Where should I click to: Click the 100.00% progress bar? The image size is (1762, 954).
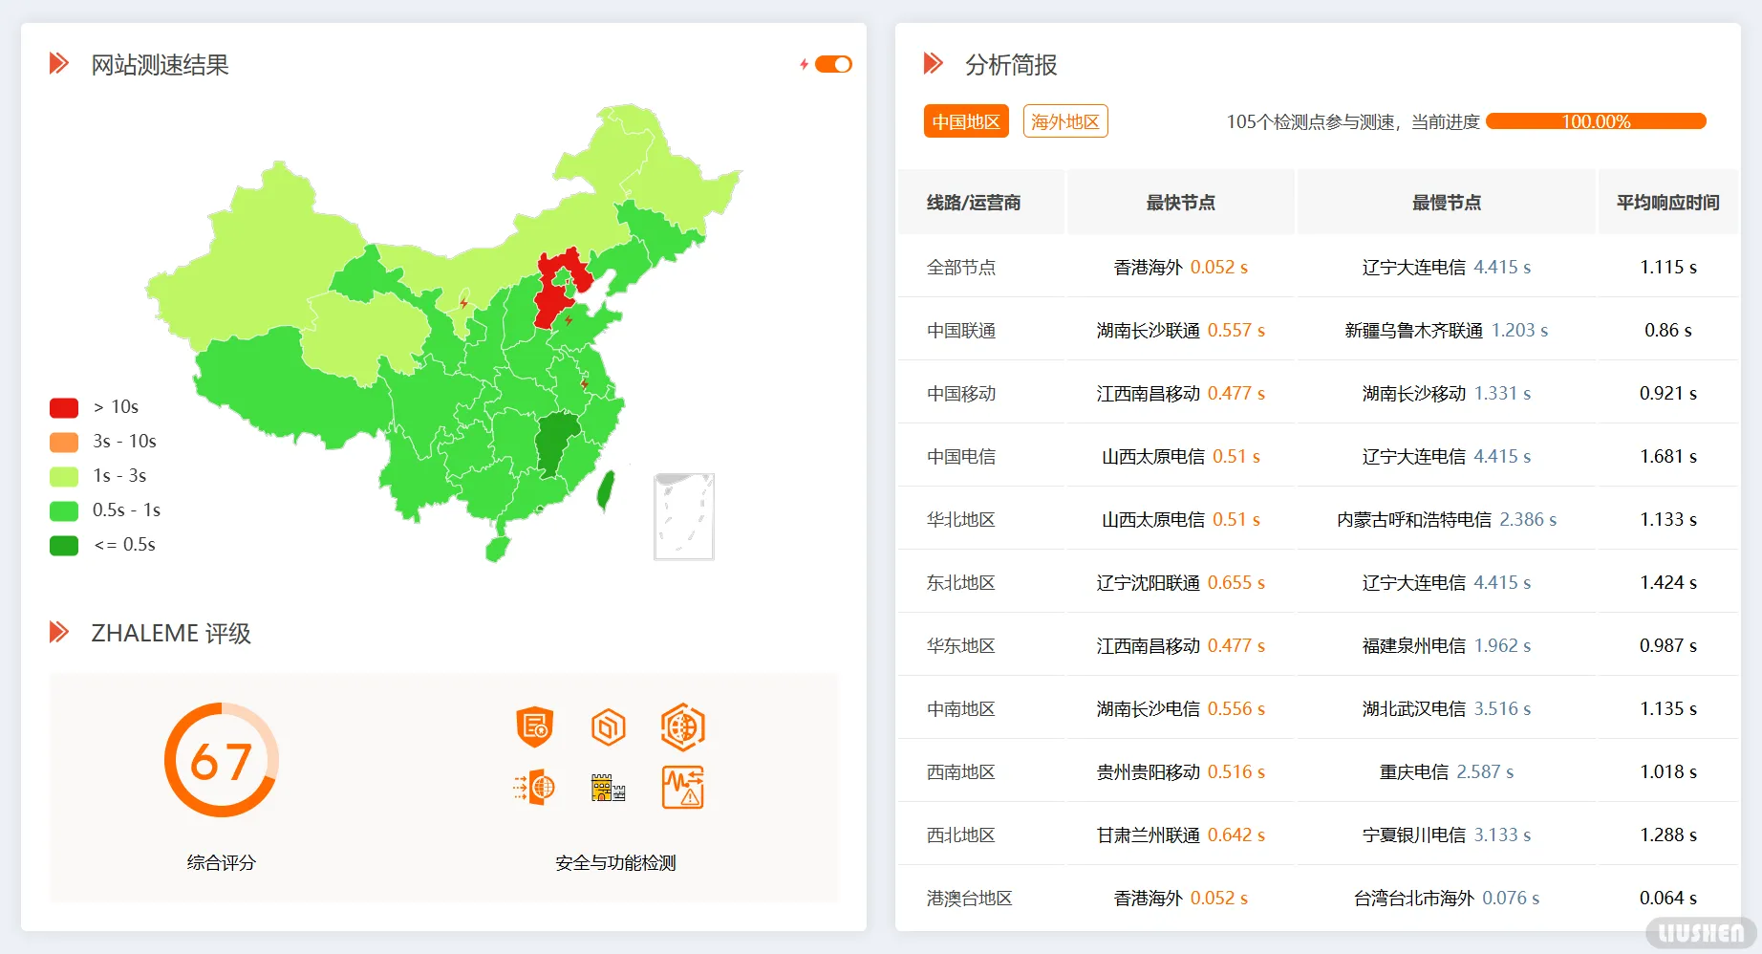(x=1596, y=121)
